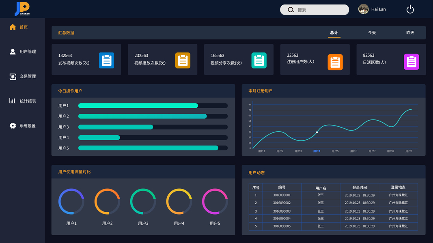The height and width of the screenshot is (243, 433).
Task: Click the 用户名 column header
Action: [321, 188]
